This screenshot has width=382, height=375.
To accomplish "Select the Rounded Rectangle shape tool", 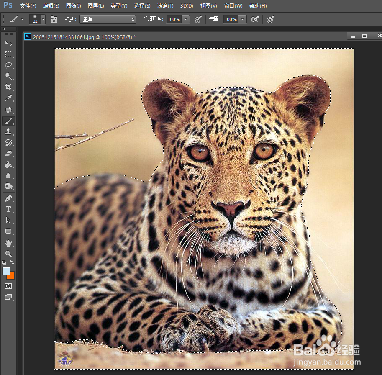I will tap(8, 231).
